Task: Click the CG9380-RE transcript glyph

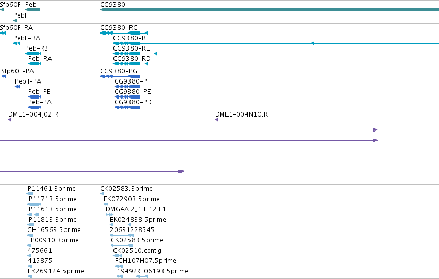Action: click(x=135, y=54)
